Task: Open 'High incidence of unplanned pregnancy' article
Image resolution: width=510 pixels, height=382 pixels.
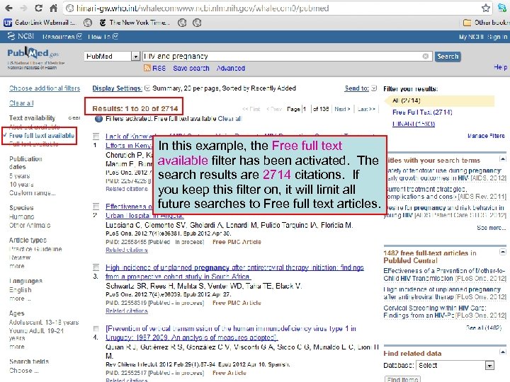Action: [234, 272]
